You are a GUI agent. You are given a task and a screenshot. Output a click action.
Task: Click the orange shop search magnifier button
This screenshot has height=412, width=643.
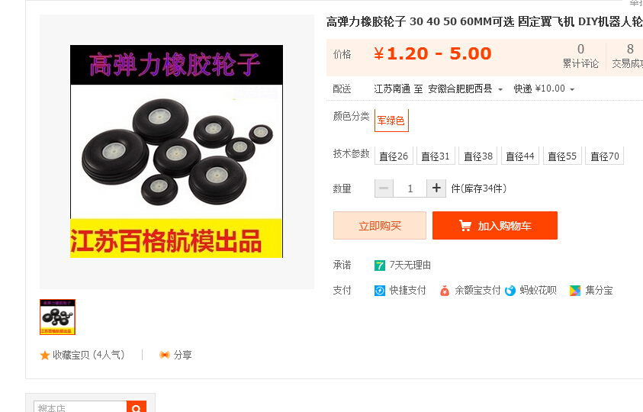[137, 407]
